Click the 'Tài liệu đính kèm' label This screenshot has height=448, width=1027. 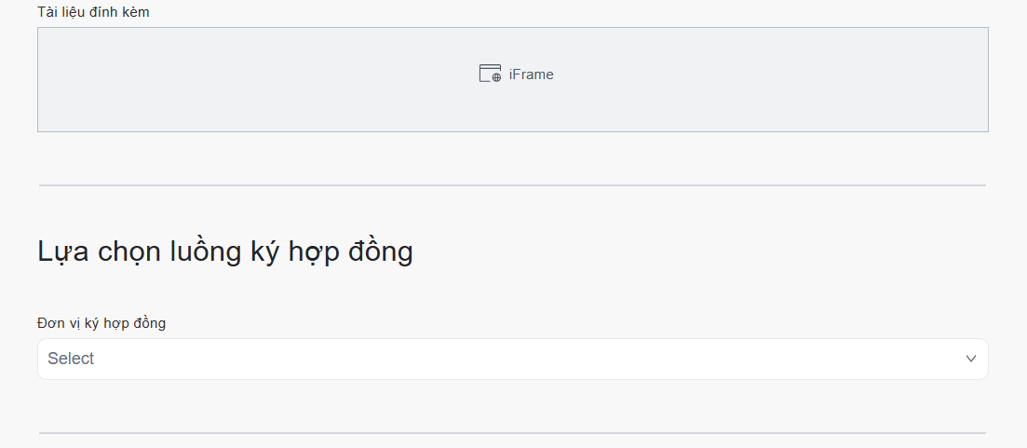[x=93, y=12]
